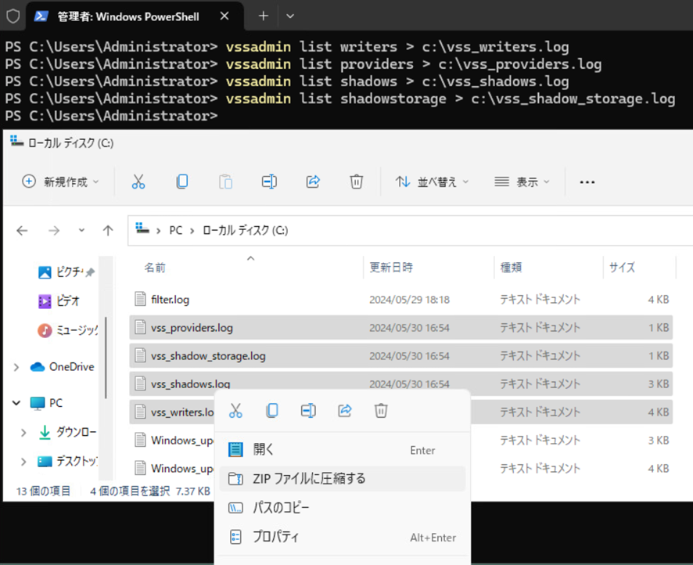
Task: Close the PowerShell tab
Action: point(224,16)
